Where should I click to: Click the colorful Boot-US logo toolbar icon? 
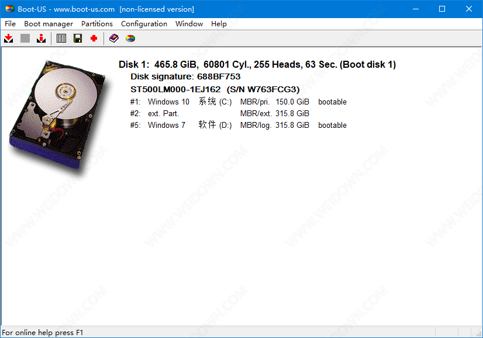point(130,39)
